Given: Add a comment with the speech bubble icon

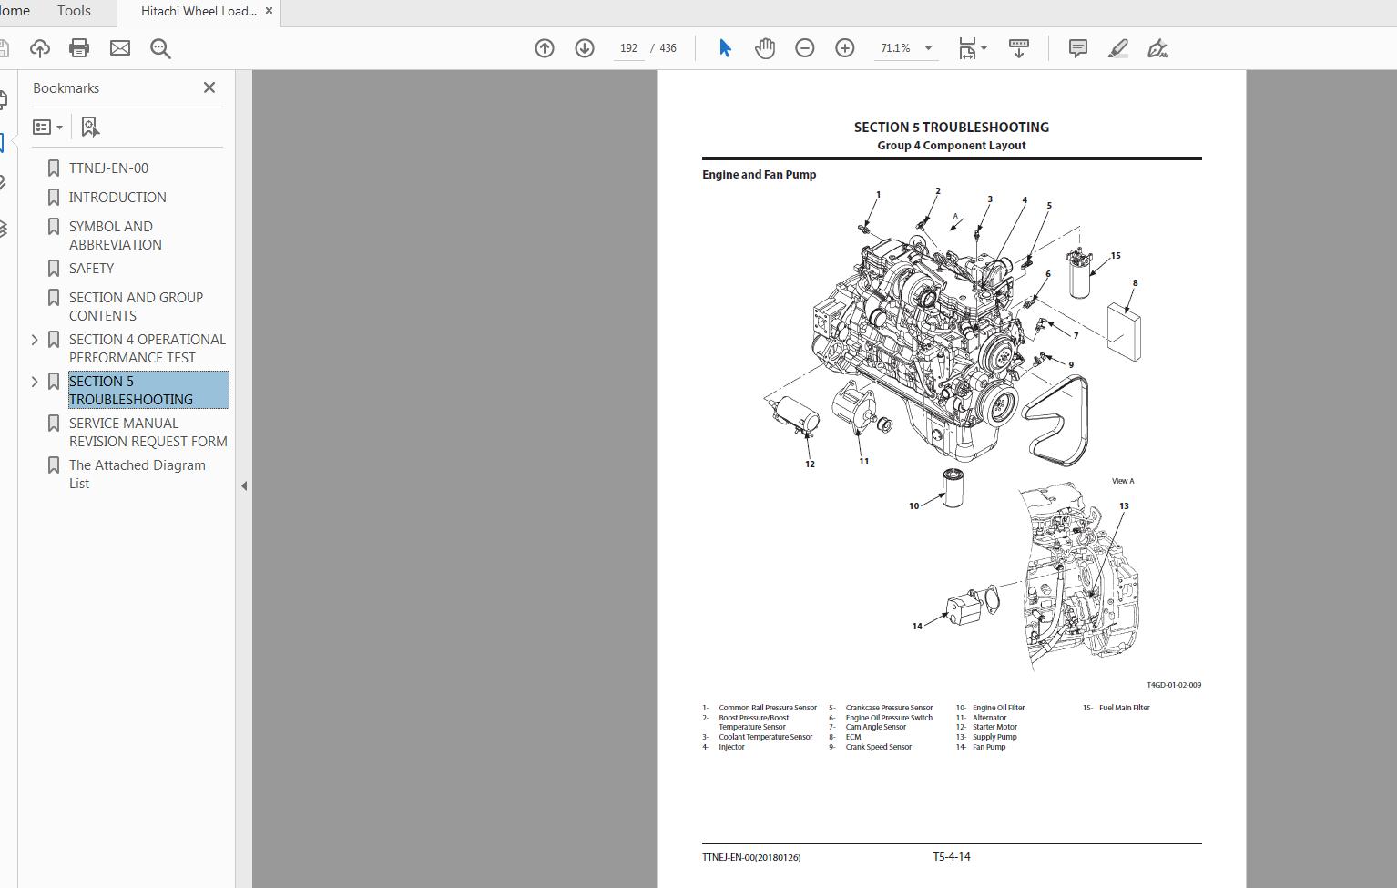Looking at the screenshot, I should pyautogui.click(x=1077, y=48).
